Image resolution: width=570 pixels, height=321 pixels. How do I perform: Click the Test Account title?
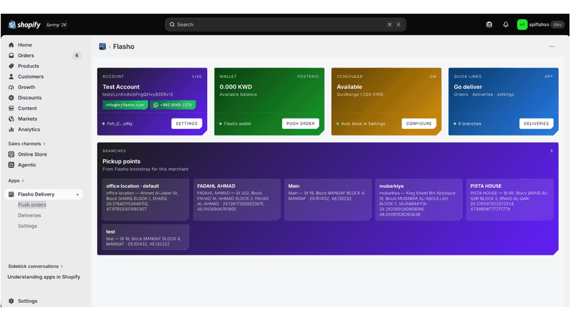click(x=120, y=87)
